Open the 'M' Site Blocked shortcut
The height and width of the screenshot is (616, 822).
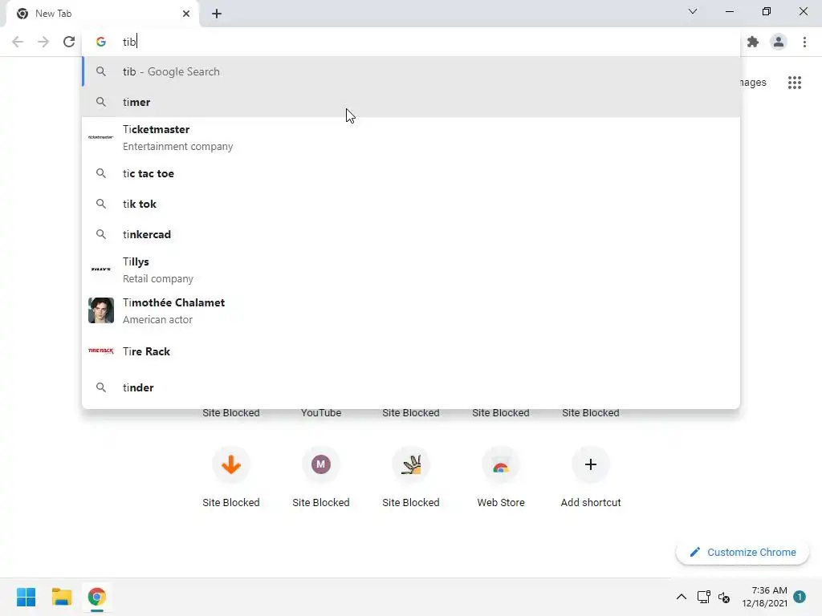[x=321, y=478]
